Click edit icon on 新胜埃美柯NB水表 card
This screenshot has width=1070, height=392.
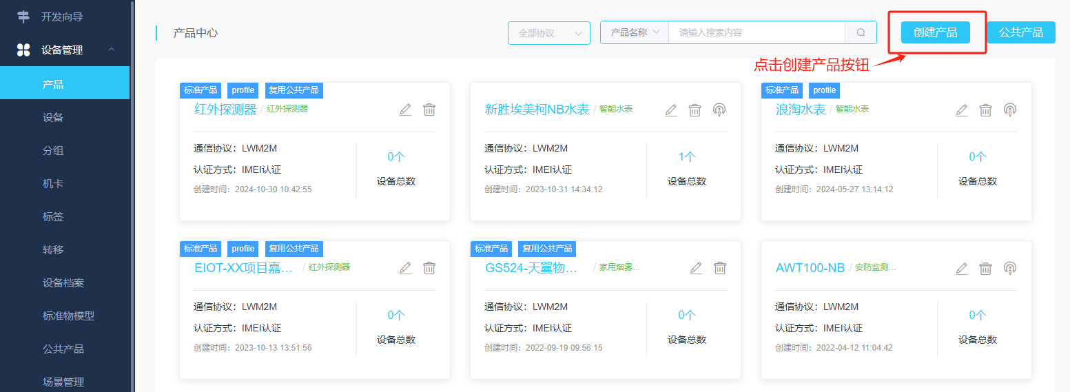(671, 110)
